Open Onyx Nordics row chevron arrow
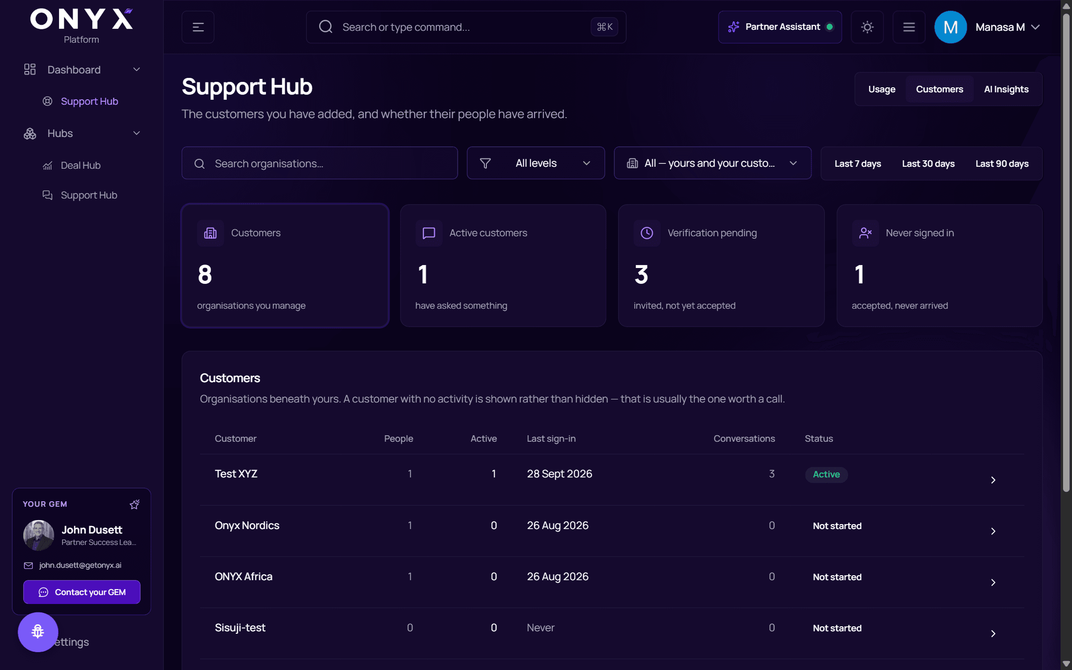1072x670 pixels. (993, 531)
